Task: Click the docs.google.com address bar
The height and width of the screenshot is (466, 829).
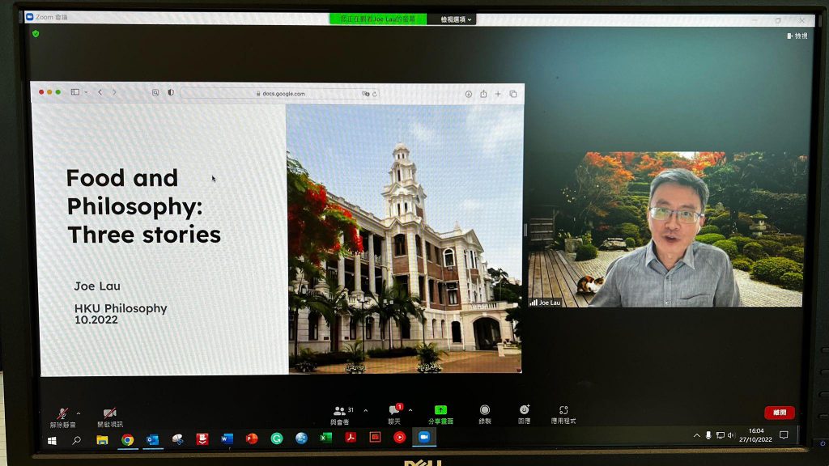Action: pos(280,94)
